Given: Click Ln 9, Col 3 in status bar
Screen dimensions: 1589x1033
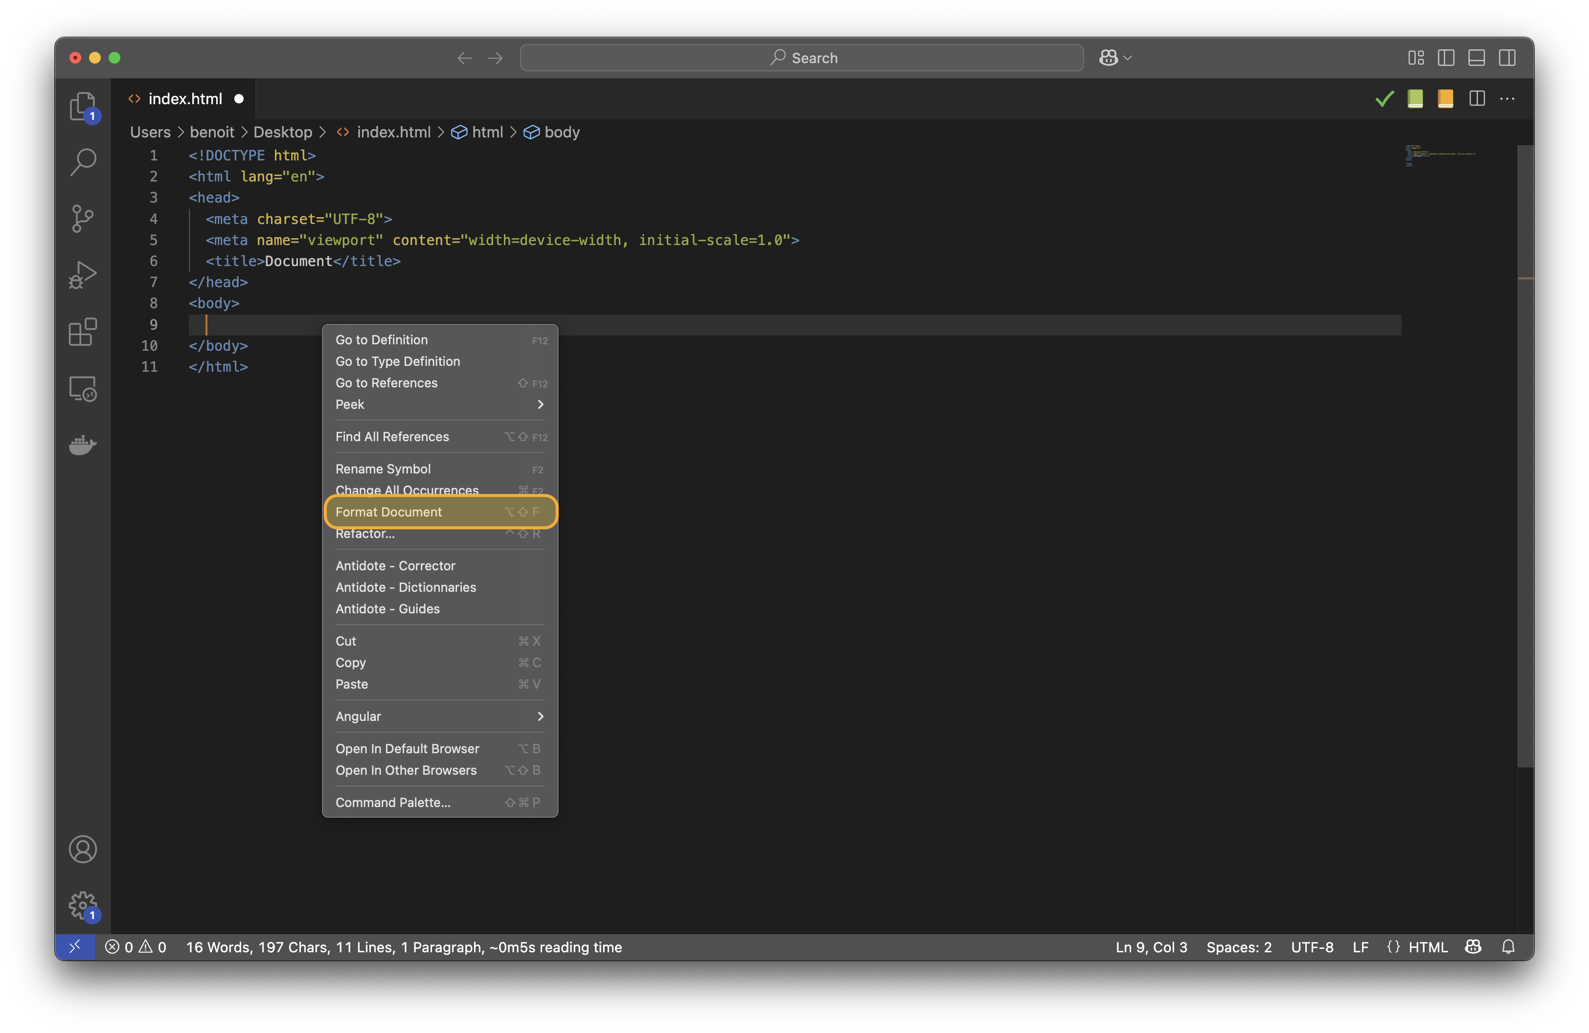Looking at the screenshot, I should [1152, 947].
